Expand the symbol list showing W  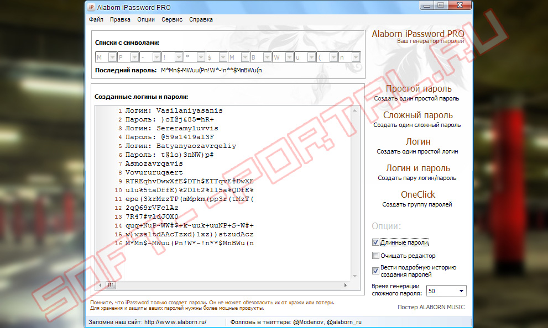289,57
